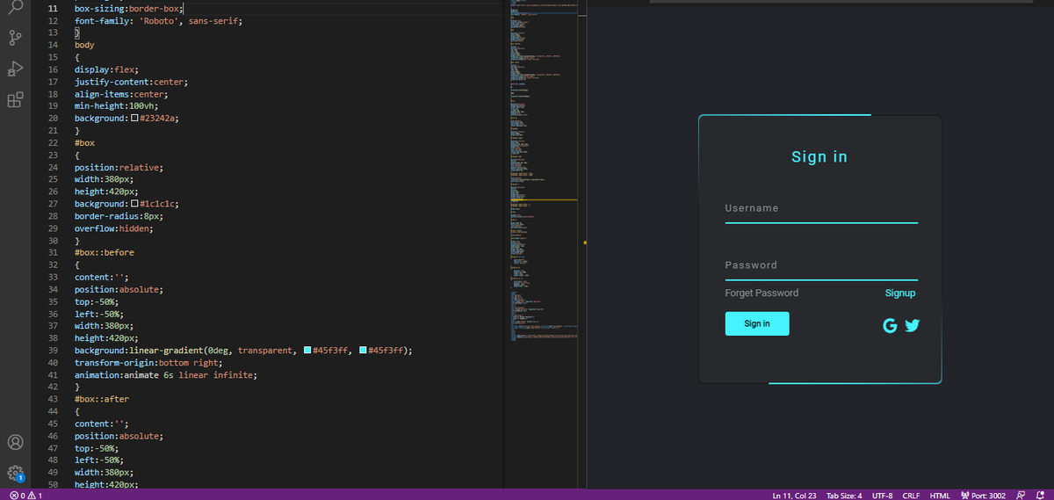Click the 'box-sizing:border-box;' code line
Viewport: 1054px width, 500px height.
(129, 7)
